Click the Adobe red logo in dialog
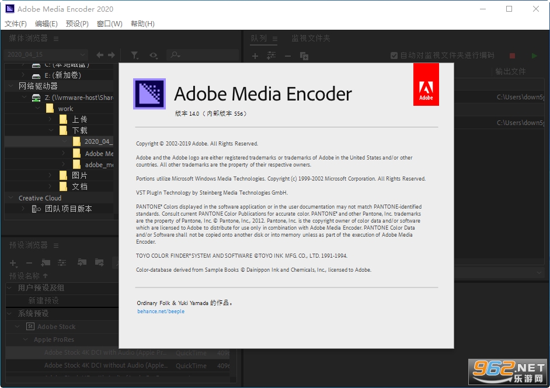Image resolution: width=550 pixels, height=388 pixels. tap(426, 84)
